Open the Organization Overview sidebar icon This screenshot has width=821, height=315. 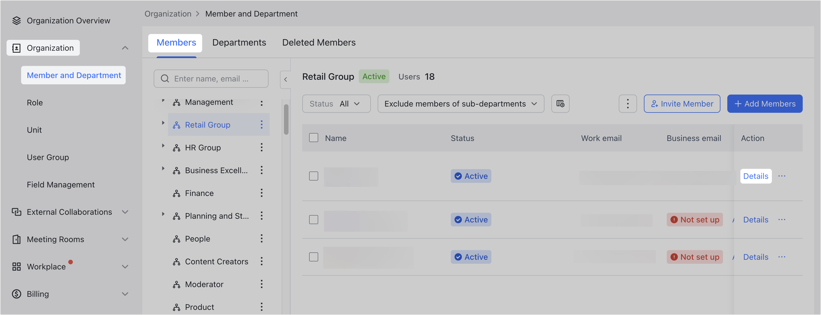[x=17, y=20]
